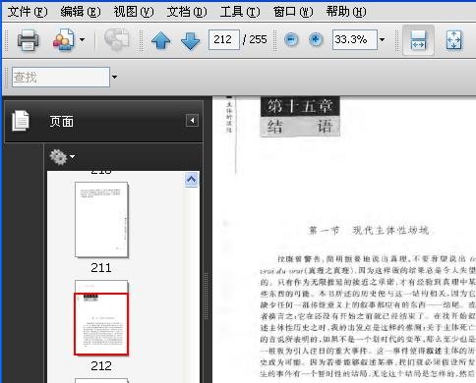Click the thumbnail scroll up arrow
Screen dimensions: 476x383
192,180
